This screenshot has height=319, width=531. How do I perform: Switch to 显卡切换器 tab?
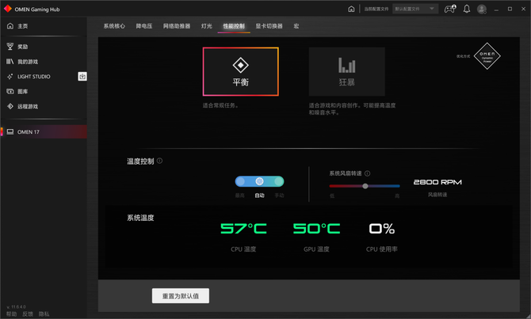point(269,26)
